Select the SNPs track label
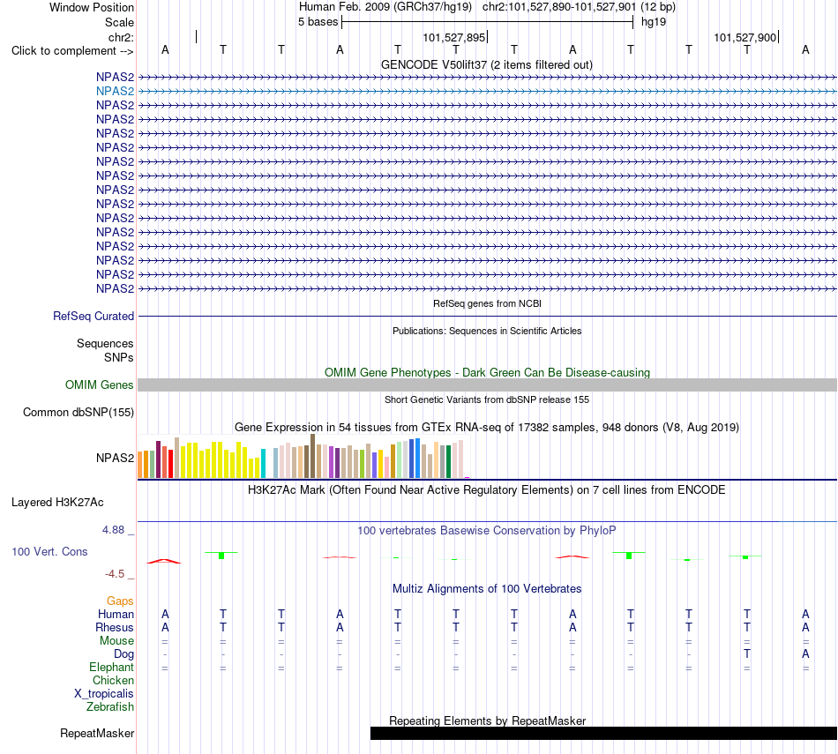The height and width of the screenshot is (754, 838). pos(119,357)
